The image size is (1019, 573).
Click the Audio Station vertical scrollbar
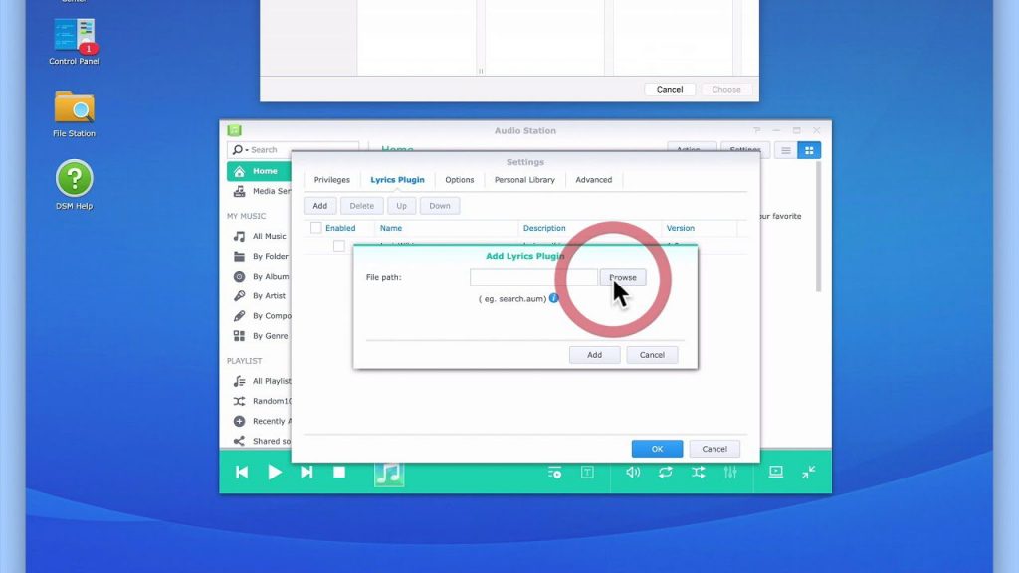click(818, 228)
